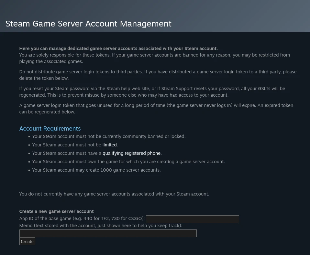This screenshot has height=255, width=310.
Task: Click the App ID example text for TF2
Action: coord(82,218)
